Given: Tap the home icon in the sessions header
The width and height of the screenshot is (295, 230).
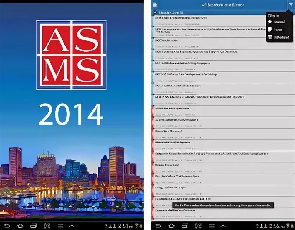Looking at the screenshot, I should (x=155, y=4).
